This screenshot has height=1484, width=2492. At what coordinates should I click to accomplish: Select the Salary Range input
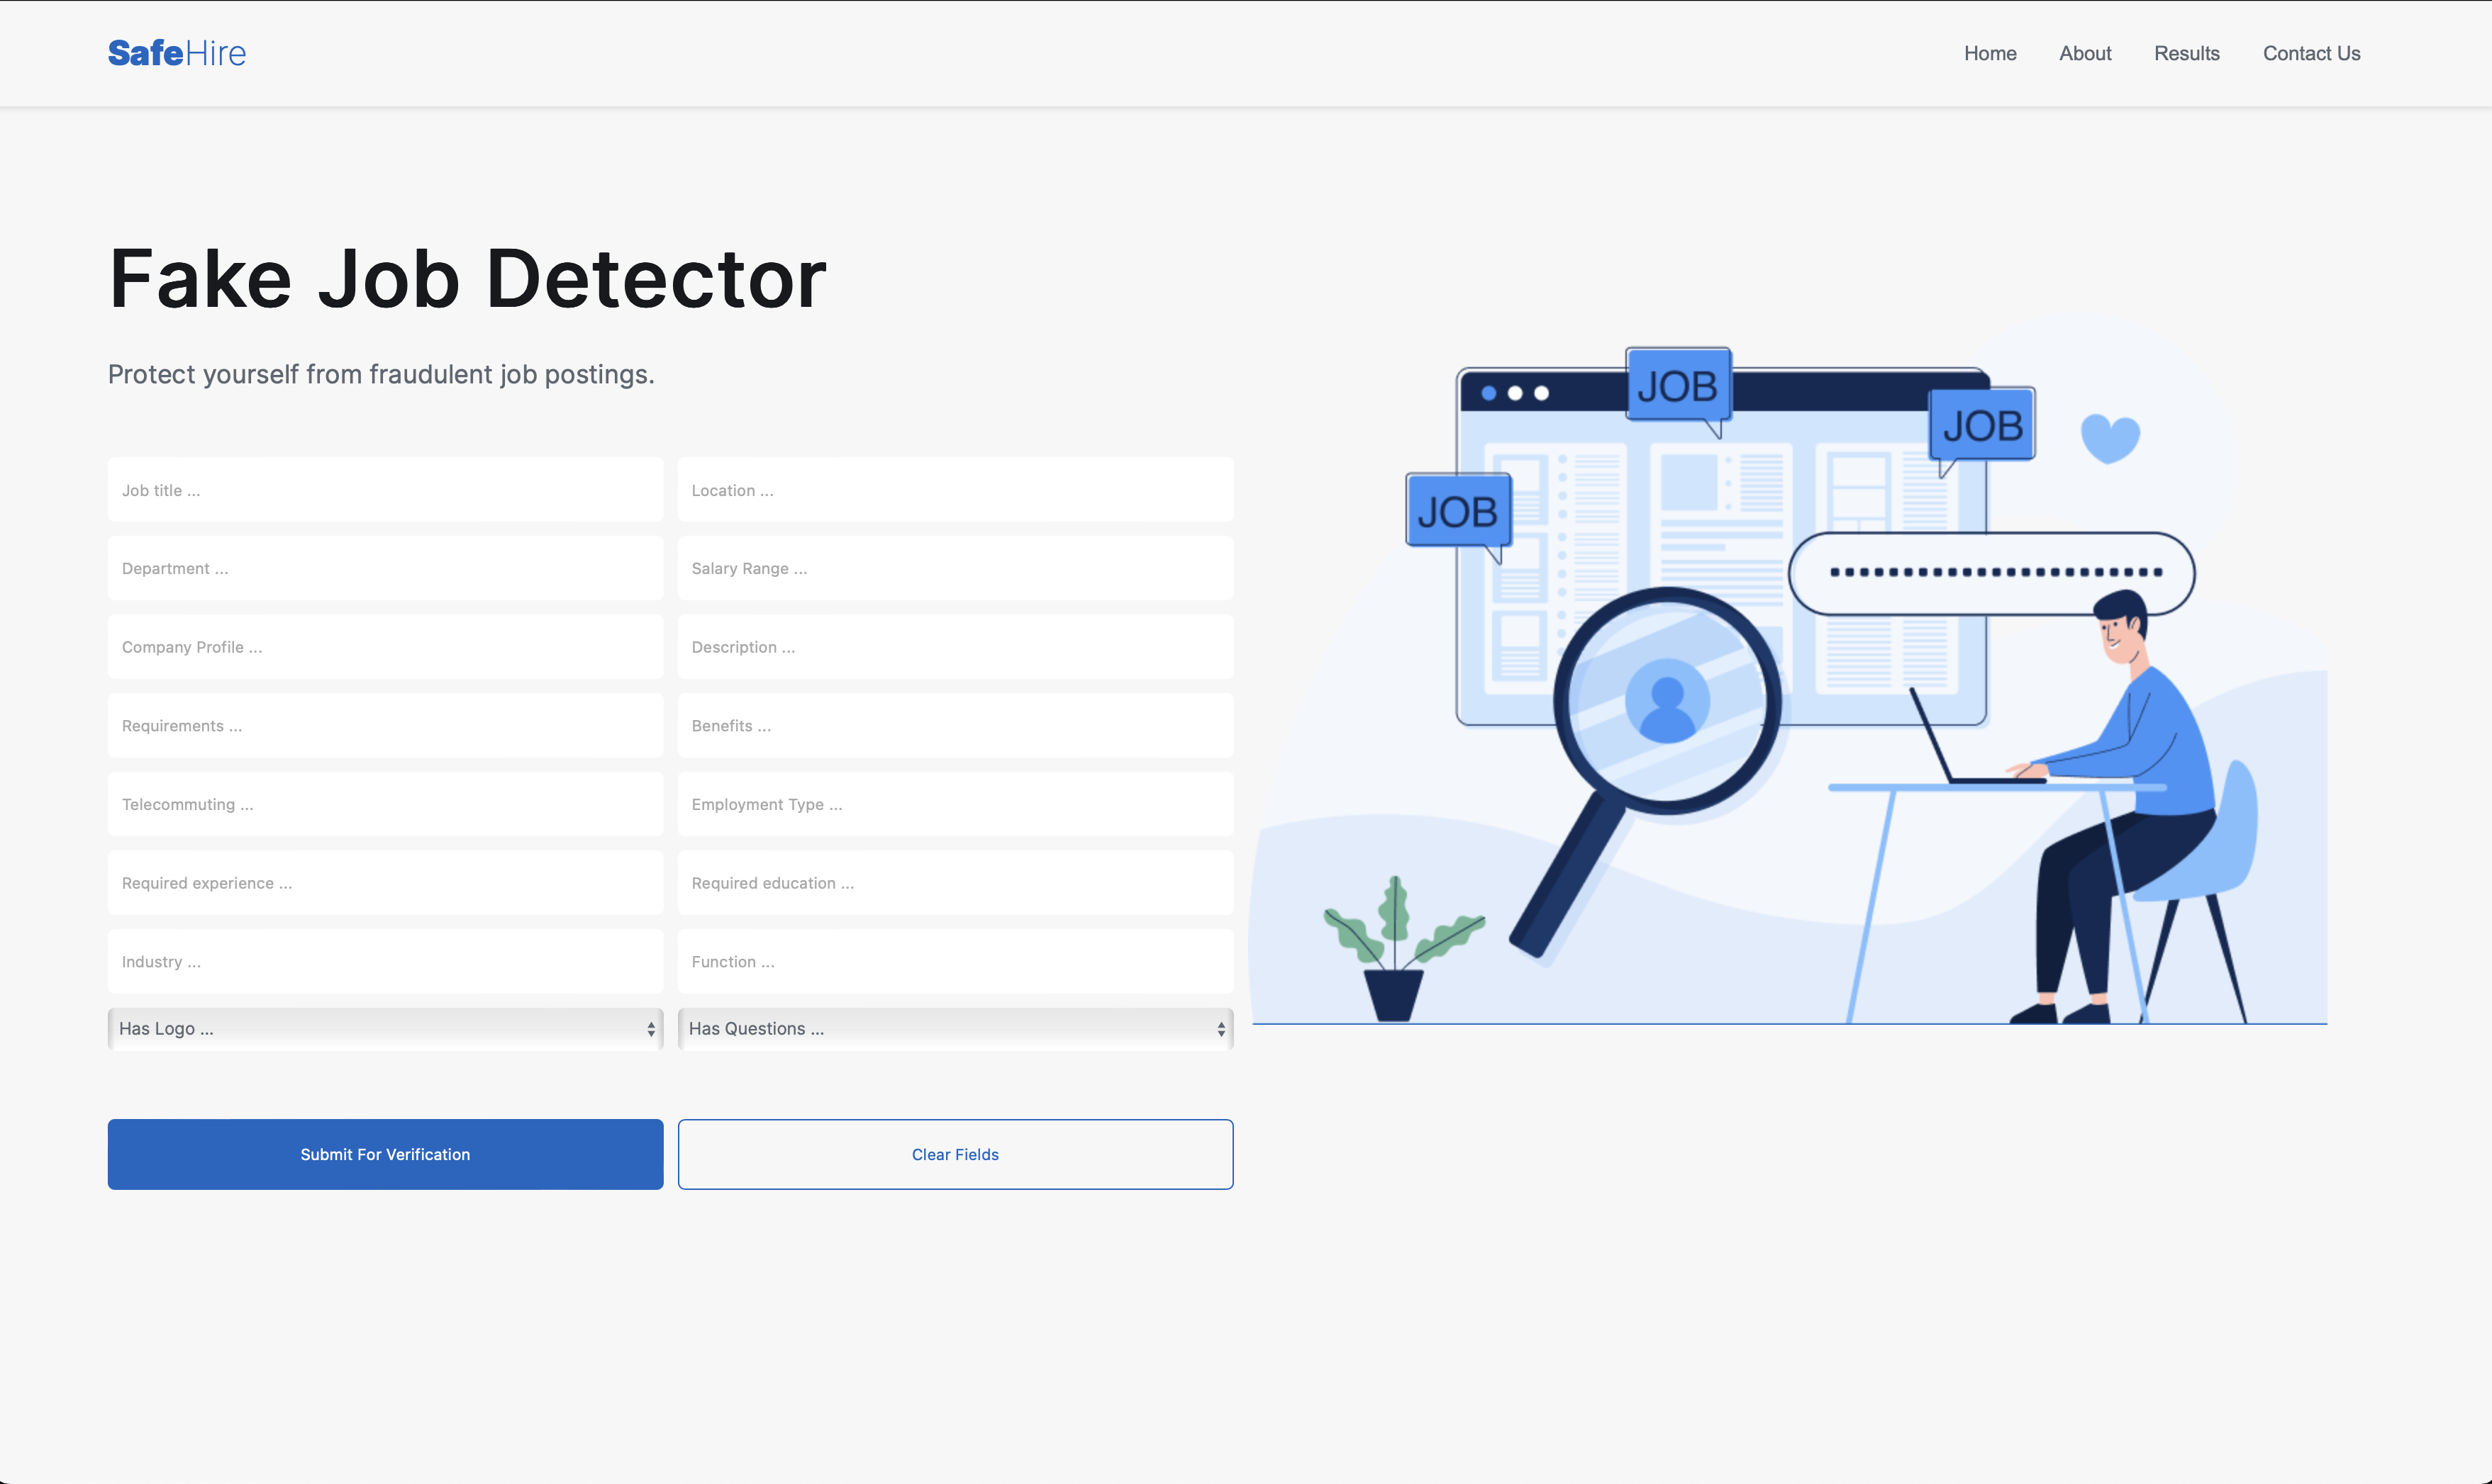point(955,568)
